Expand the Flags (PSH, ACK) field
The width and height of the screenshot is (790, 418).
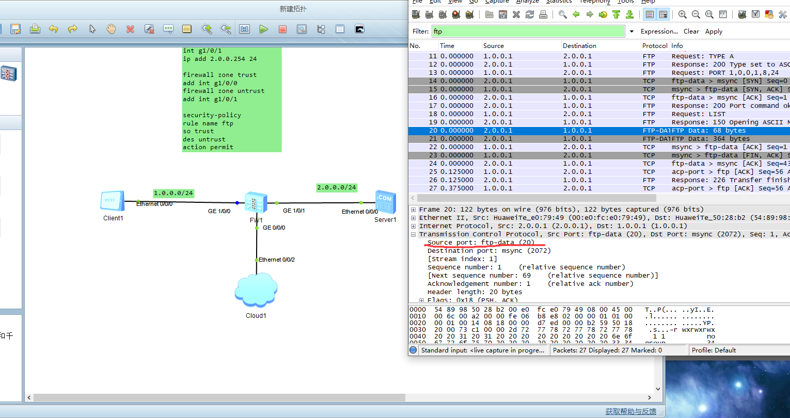click(x=421, y=300)
